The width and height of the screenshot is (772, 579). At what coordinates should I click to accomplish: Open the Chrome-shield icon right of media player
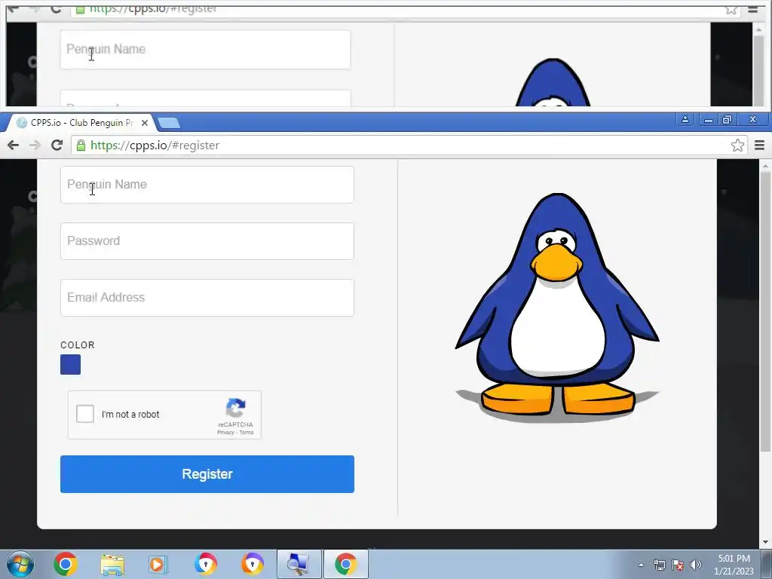point(205,564)
